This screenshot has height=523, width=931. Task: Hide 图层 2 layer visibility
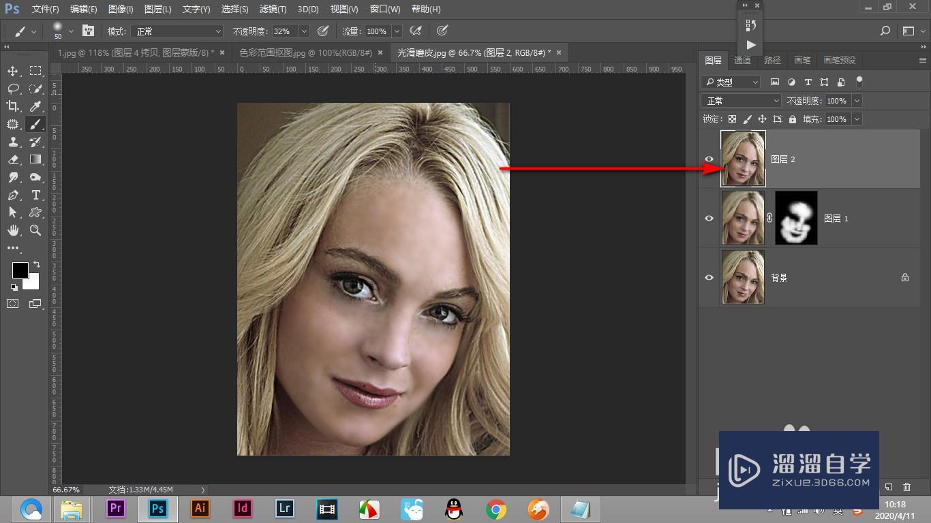pos(709,159)
